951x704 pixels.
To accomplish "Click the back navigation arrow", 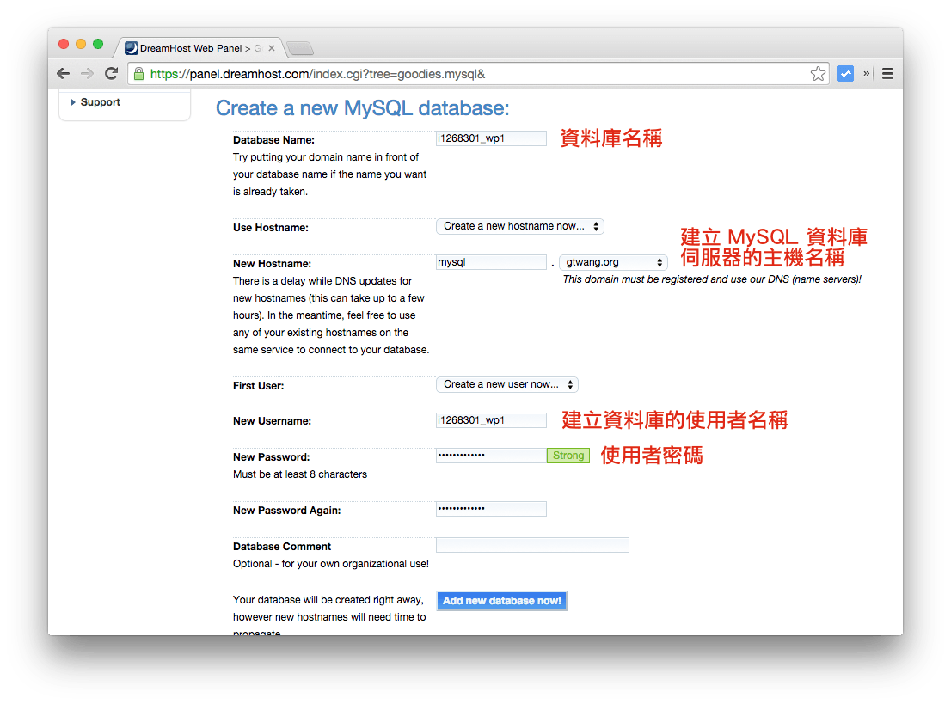I will click(x=63, y=73).
